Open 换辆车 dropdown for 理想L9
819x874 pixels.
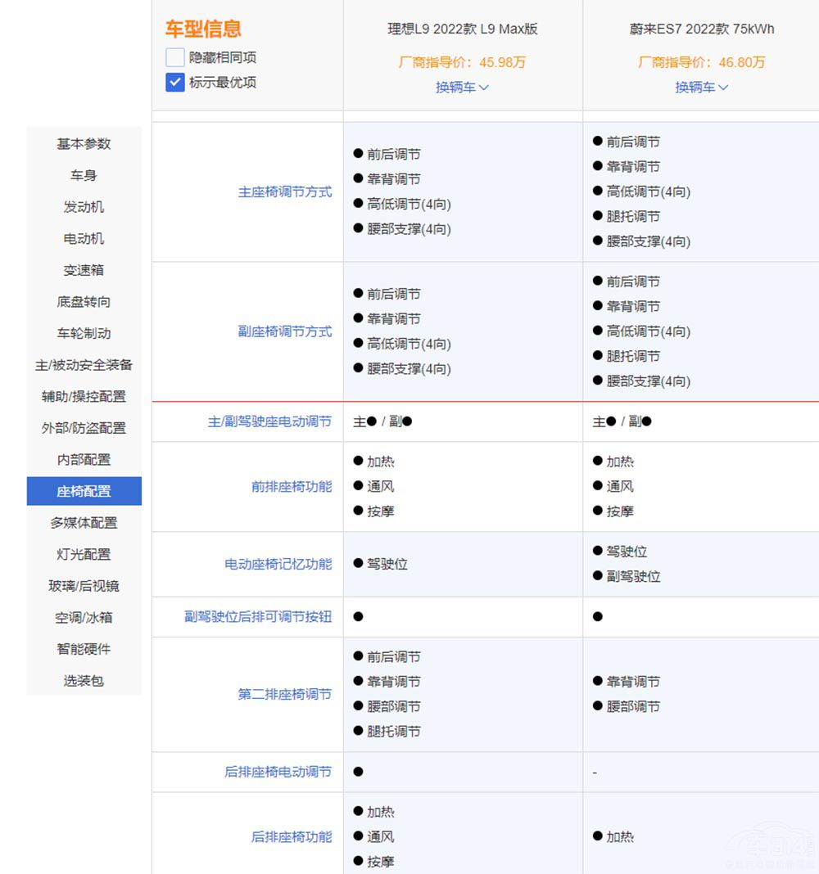click(x=462, y=87)
